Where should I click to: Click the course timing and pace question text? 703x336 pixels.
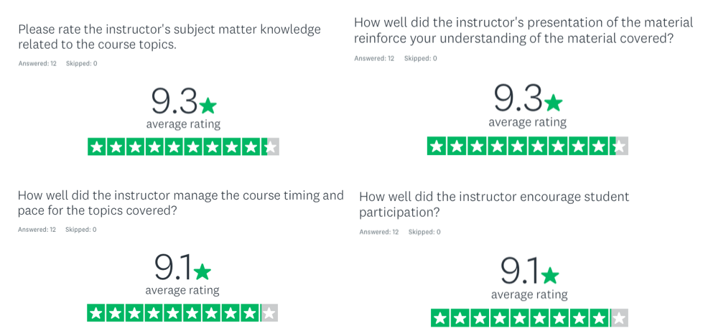[x=181, y=203]
